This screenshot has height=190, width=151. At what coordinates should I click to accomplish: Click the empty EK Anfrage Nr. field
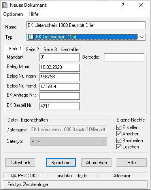point(60,96)
